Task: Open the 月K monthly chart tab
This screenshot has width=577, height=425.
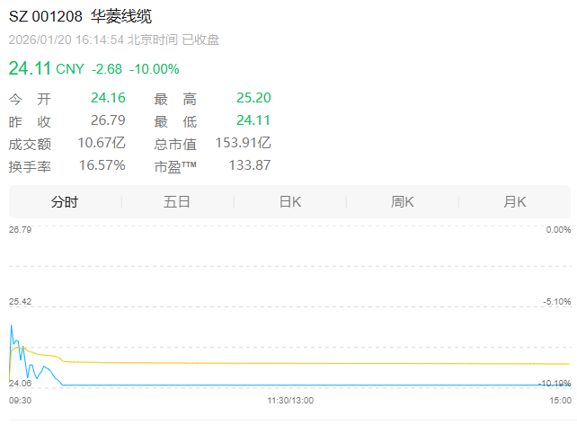Action: coord(515,202)
